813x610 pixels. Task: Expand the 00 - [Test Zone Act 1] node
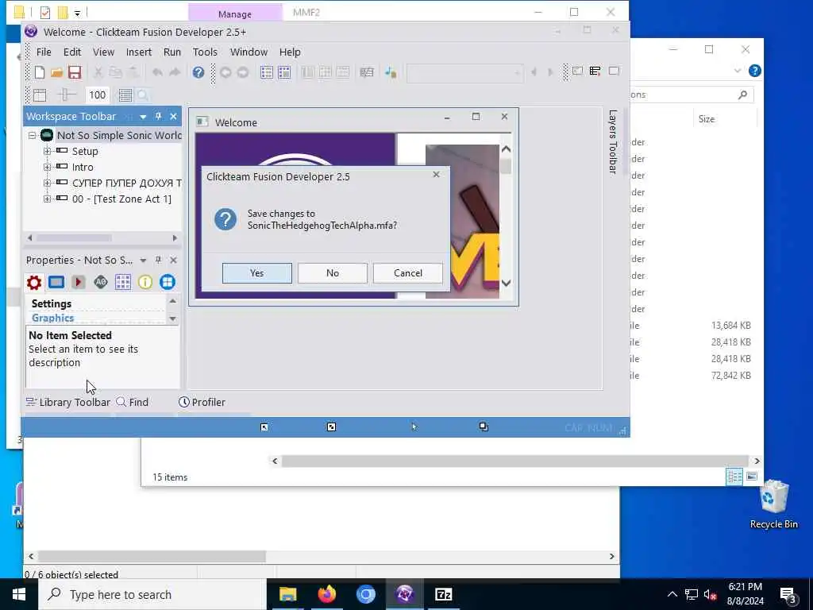(47, 199)
